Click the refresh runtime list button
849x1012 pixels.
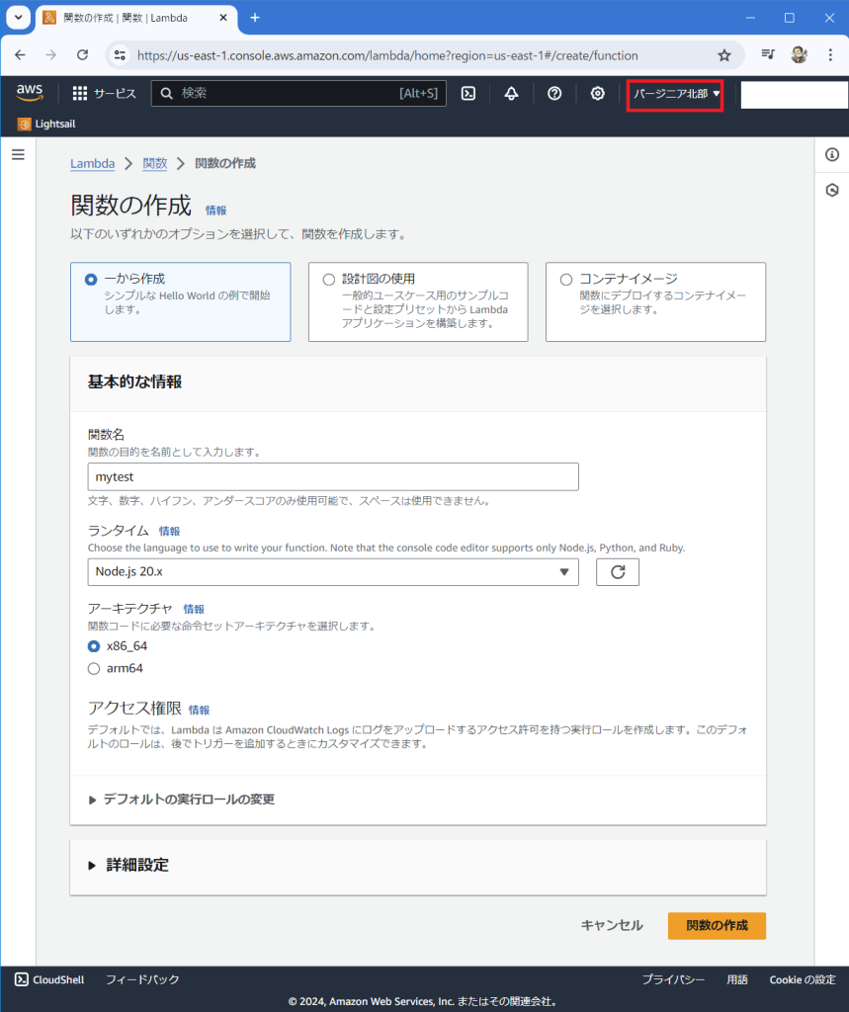click(x=618, y=571)
